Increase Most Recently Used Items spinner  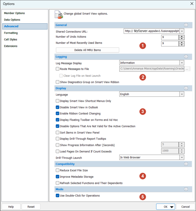tap(182, 42)
